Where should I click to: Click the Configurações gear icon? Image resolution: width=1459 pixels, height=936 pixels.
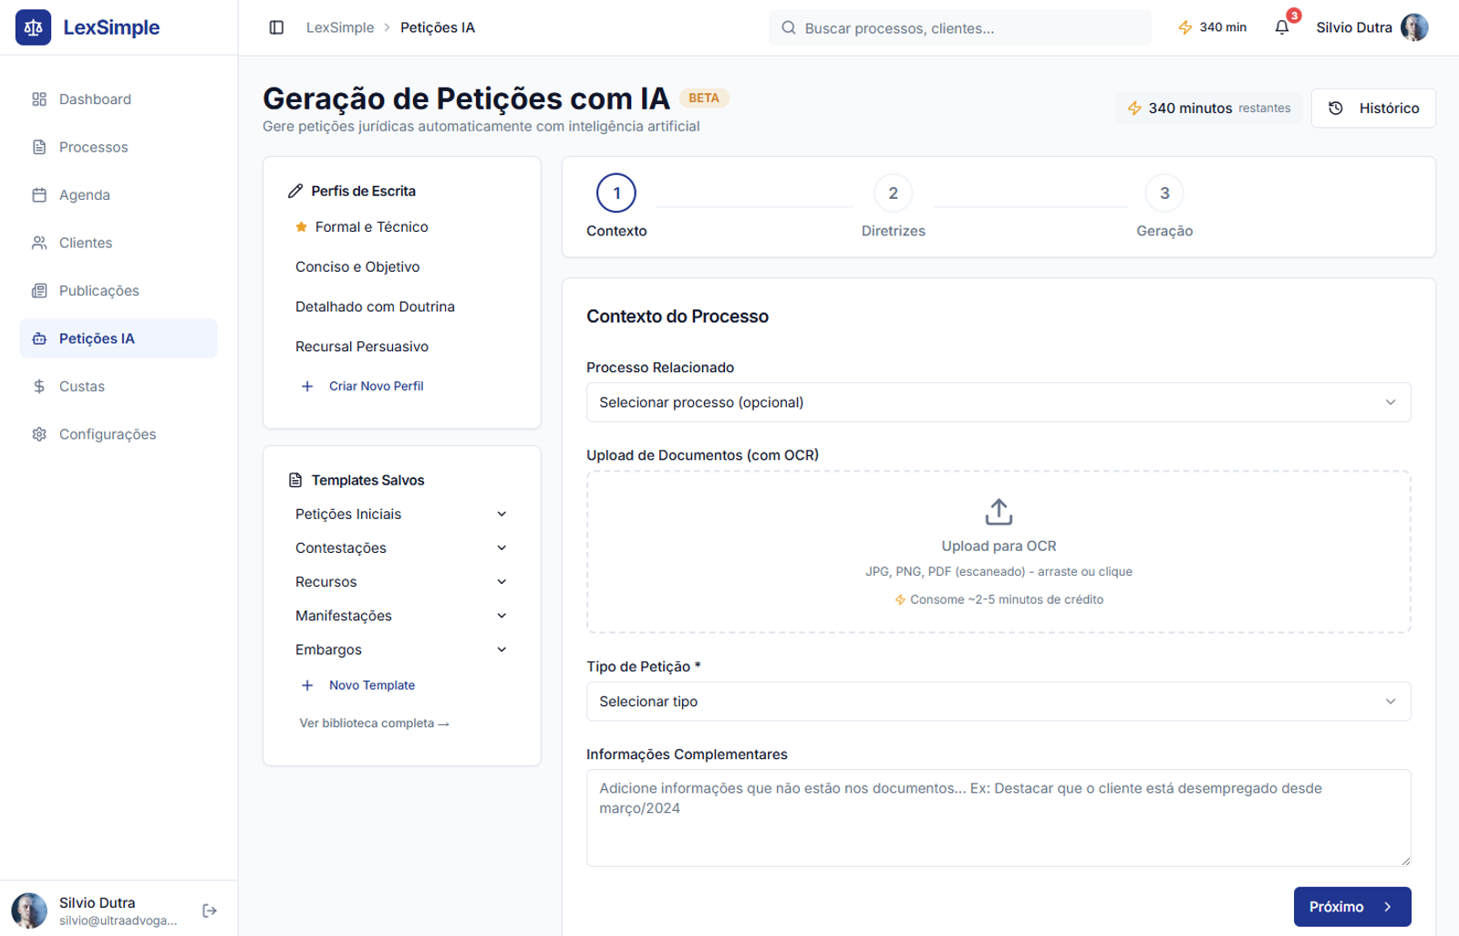click(x=39, y=434)
